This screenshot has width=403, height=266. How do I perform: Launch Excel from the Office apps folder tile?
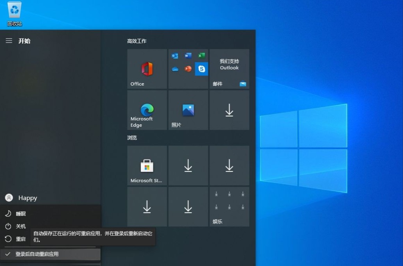tap(201, 56)
